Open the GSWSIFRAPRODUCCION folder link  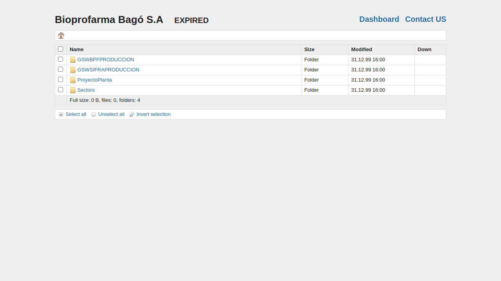click(108, 70)
